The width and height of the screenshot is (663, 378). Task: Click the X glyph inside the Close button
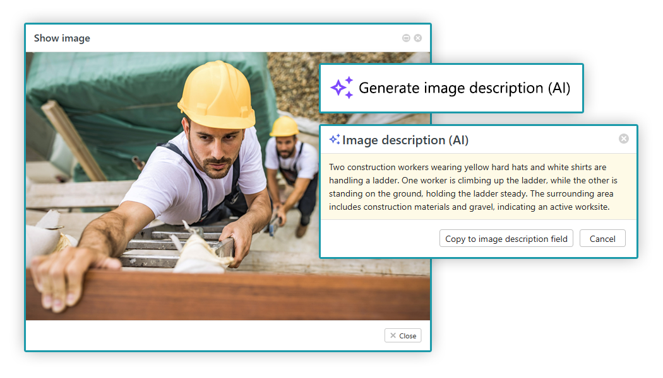393,335
